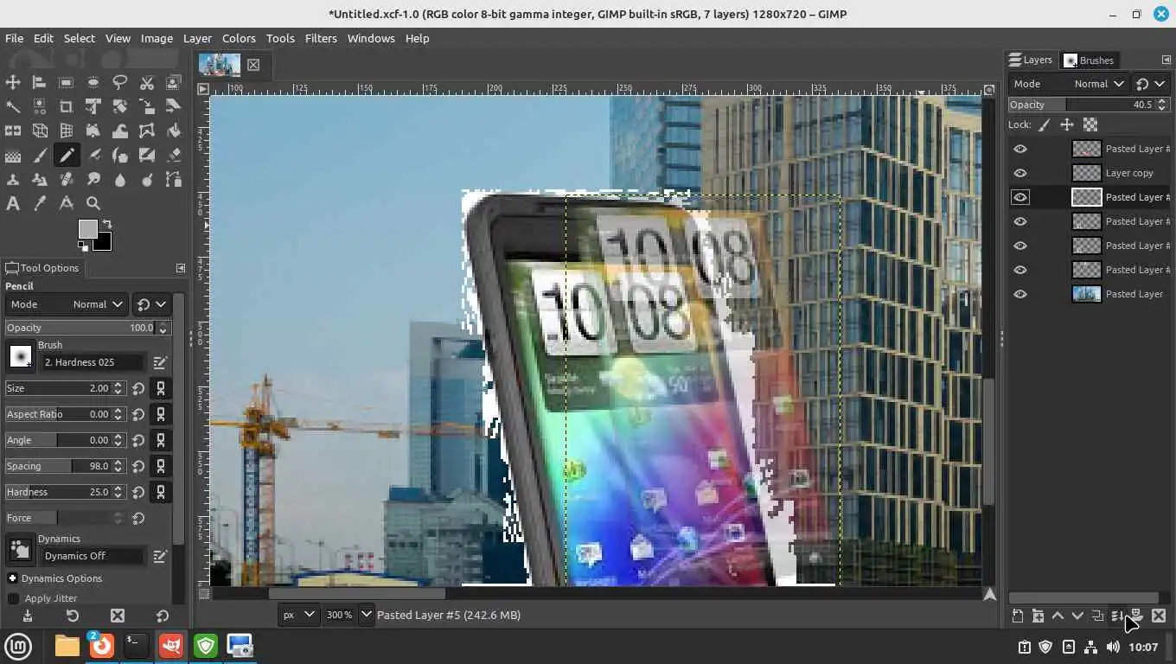Open the px unit dropdown

click(x=298, y=615)
